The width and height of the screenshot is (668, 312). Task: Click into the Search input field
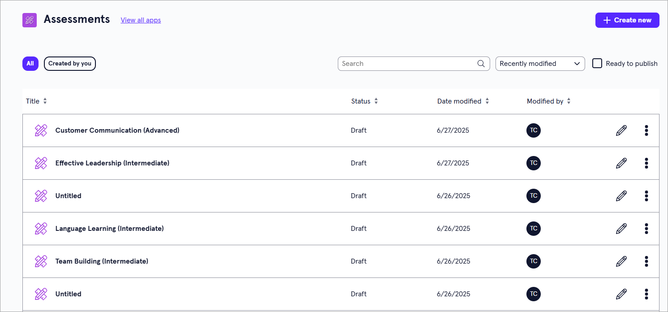[405, 64]
